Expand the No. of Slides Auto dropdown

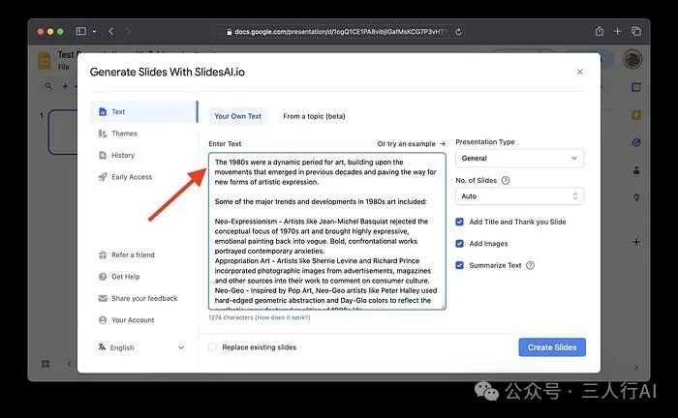[519, 195]
